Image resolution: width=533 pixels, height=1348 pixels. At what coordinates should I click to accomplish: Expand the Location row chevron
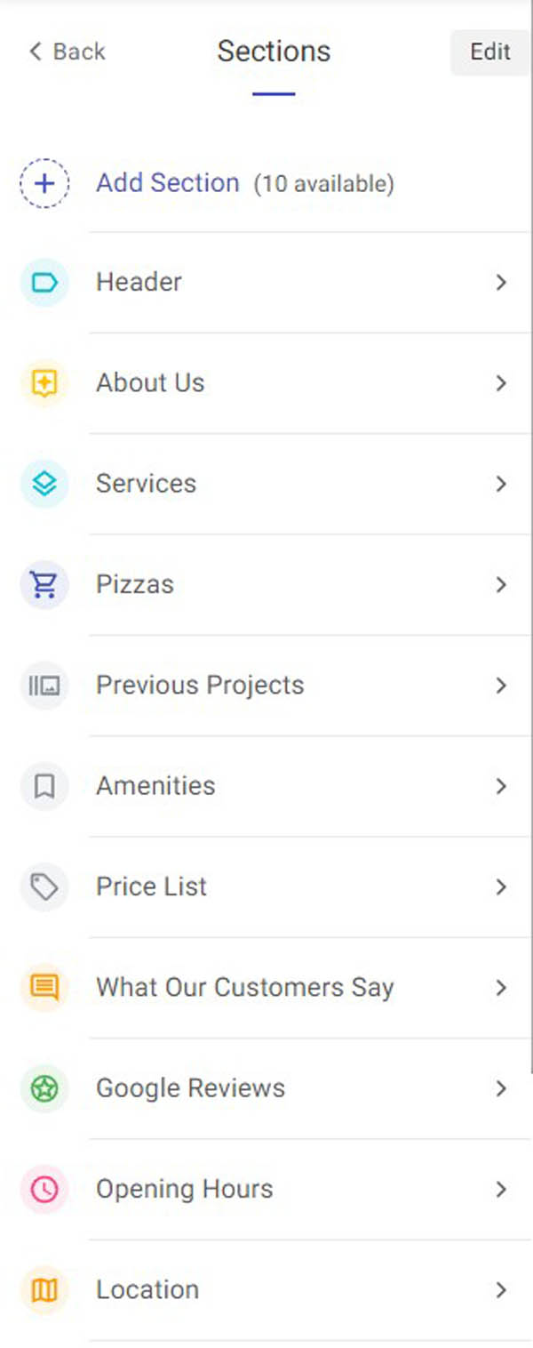(x=501, y=1290)
